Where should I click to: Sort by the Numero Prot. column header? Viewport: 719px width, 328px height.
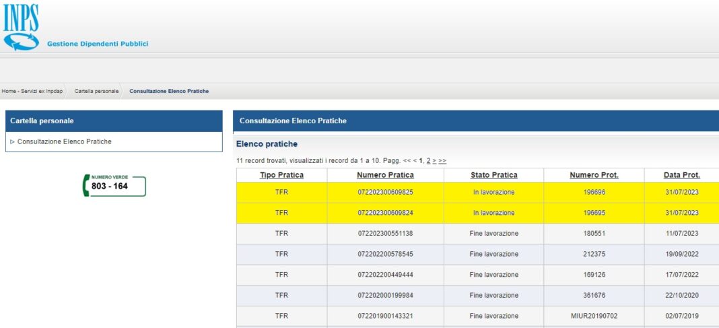coord(594,175)
